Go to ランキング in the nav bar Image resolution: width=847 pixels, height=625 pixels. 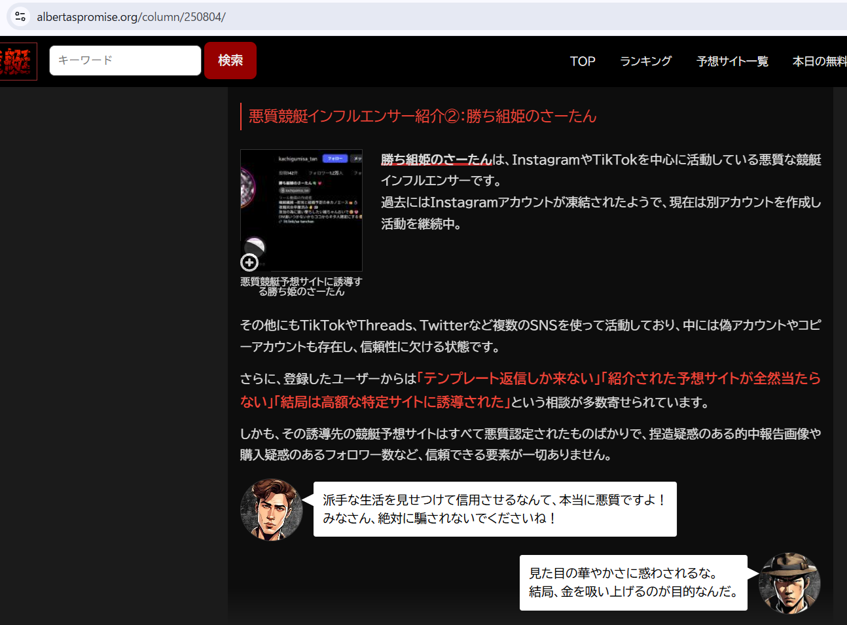[x=645, y=62]
